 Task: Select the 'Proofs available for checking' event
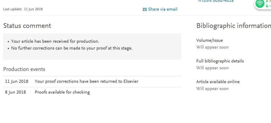click(62, 92)
